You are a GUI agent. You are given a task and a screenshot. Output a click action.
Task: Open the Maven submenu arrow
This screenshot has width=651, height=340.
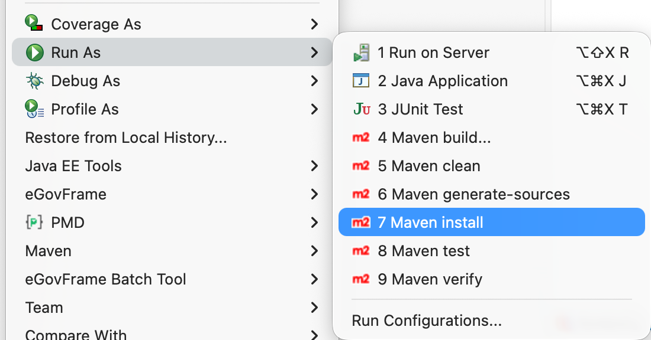coord(314,251)
